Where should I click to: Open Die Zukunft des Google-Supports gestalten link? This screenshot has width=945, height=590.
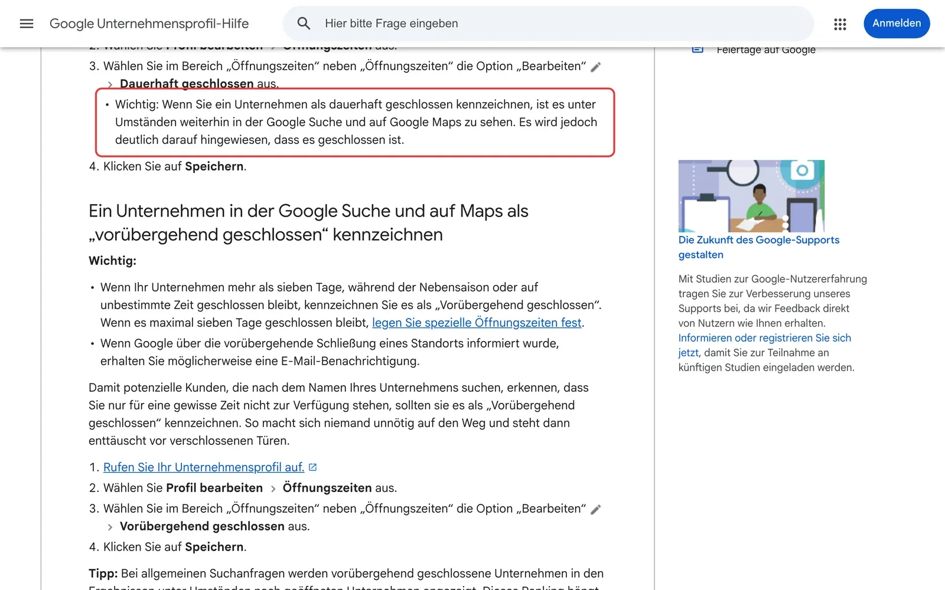[759, 247]
